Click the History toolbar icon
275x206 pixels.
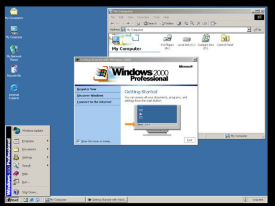[x=179, y=23]
